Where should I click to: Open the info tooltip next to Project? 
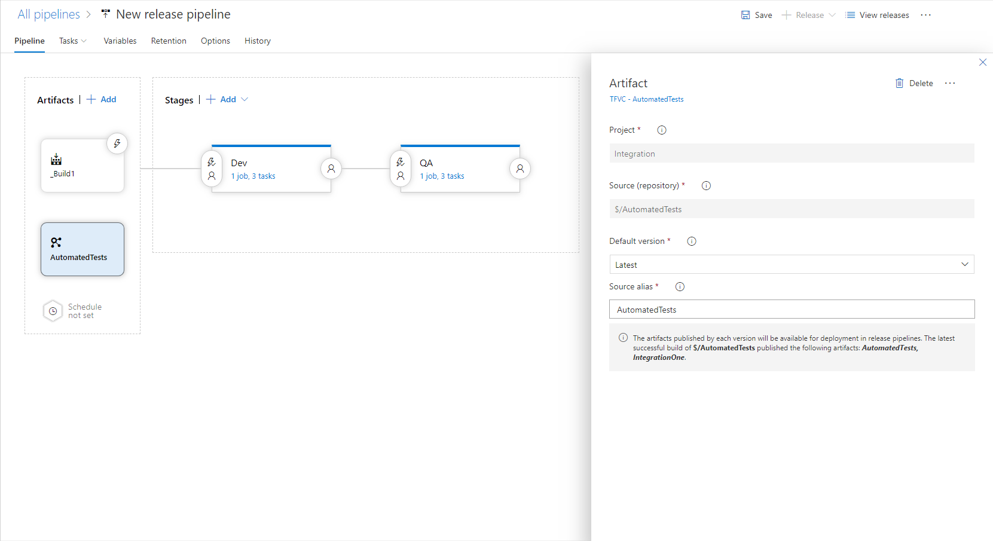(661, 130)
